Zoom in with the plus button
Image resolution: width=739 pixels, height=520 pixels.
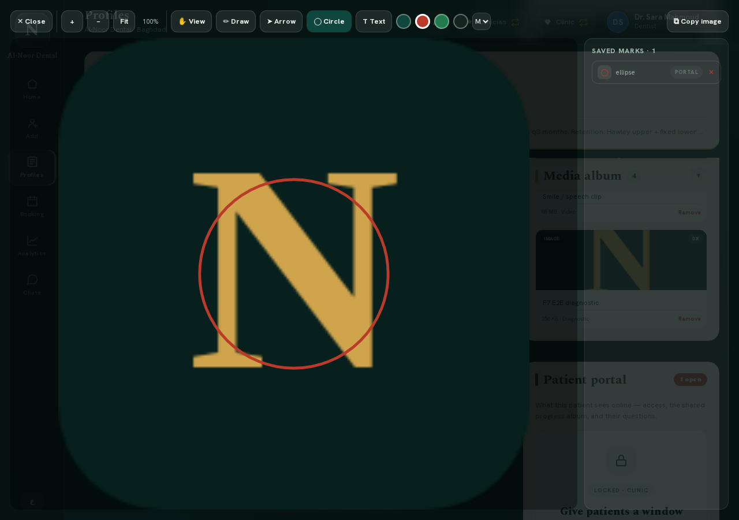(x=72, y=21)
